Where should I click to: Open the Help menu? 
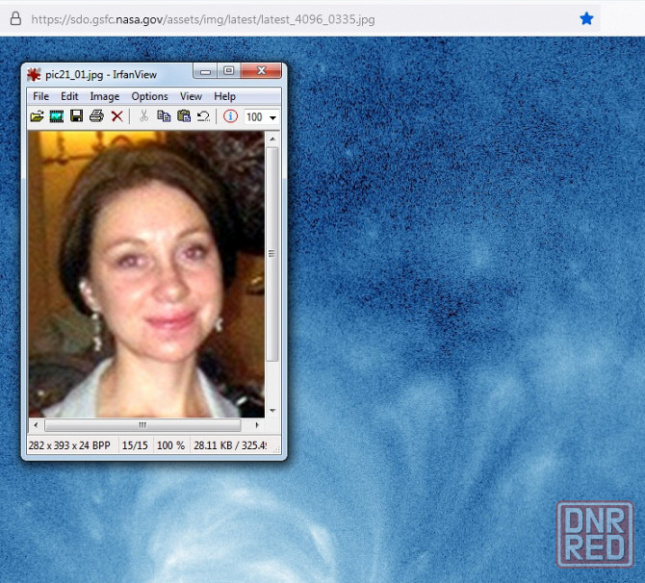click(224, 96)
